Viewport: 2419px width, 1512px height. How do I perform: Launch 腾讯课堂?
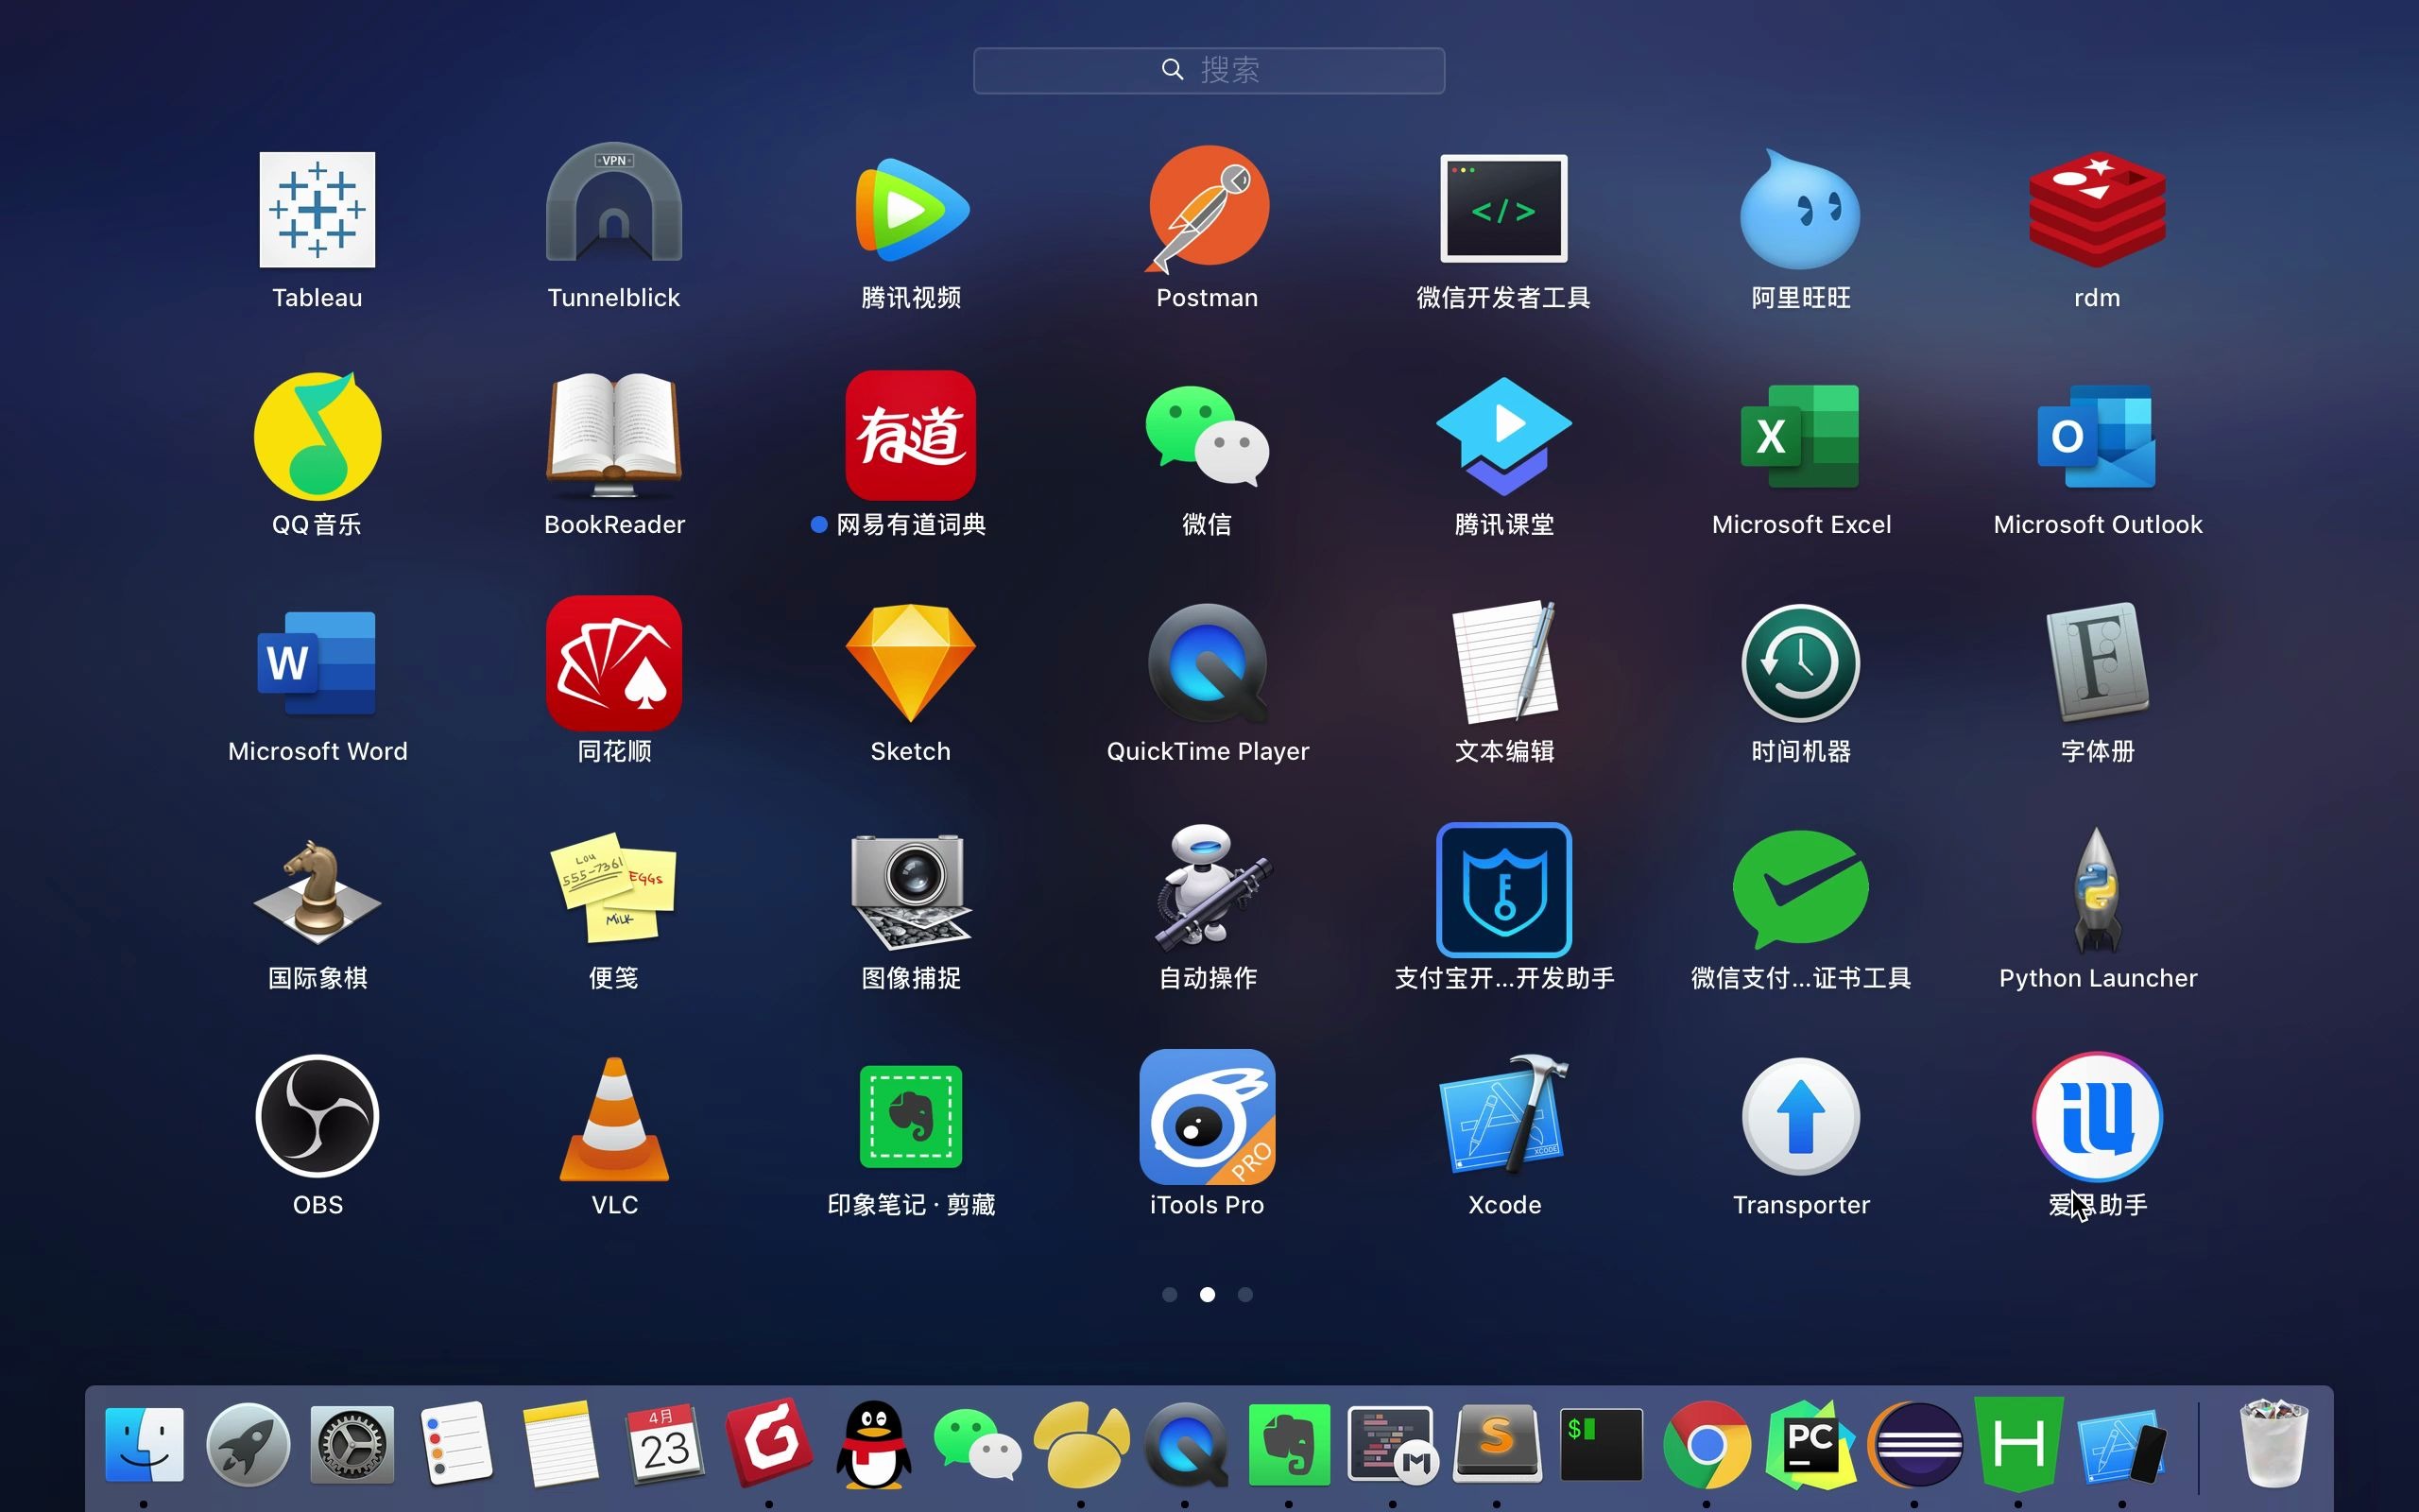[1503, 436]
